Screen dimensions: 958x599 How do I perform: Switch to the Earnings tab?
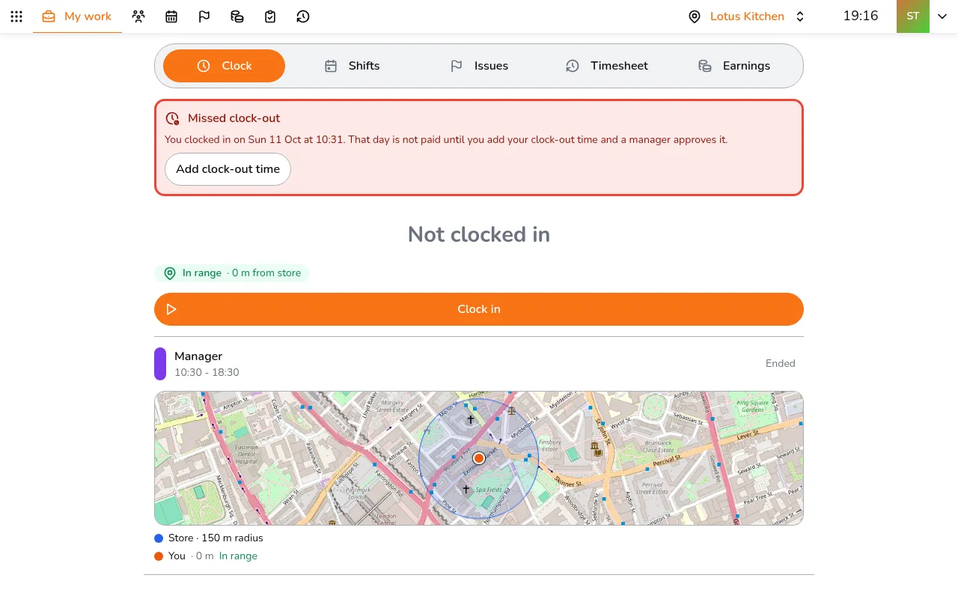coord(733,66)
